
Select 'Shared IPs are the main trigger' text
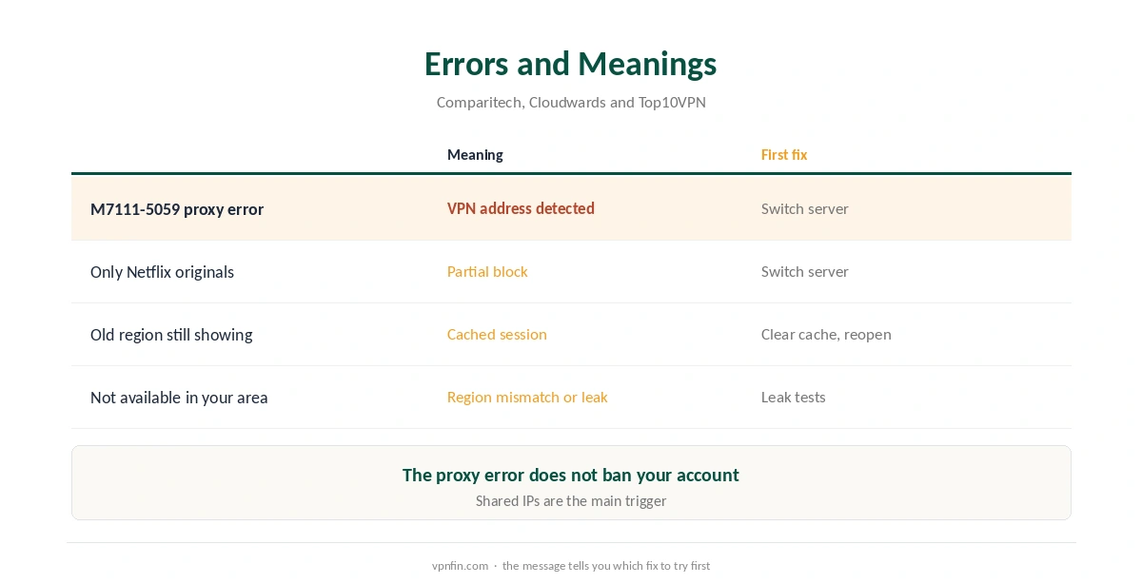571,500
